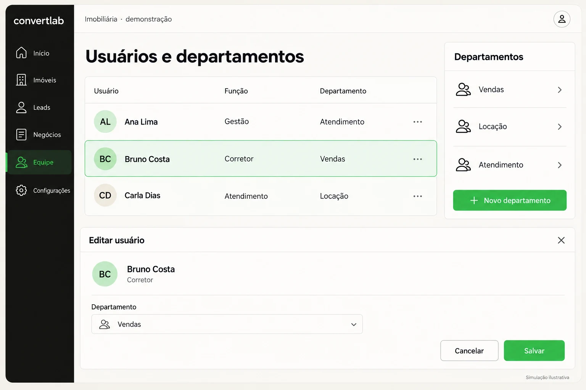Viewport: 586px width, 390px height.
Task: Click the Cancelar button
Action: pos(469,351)
